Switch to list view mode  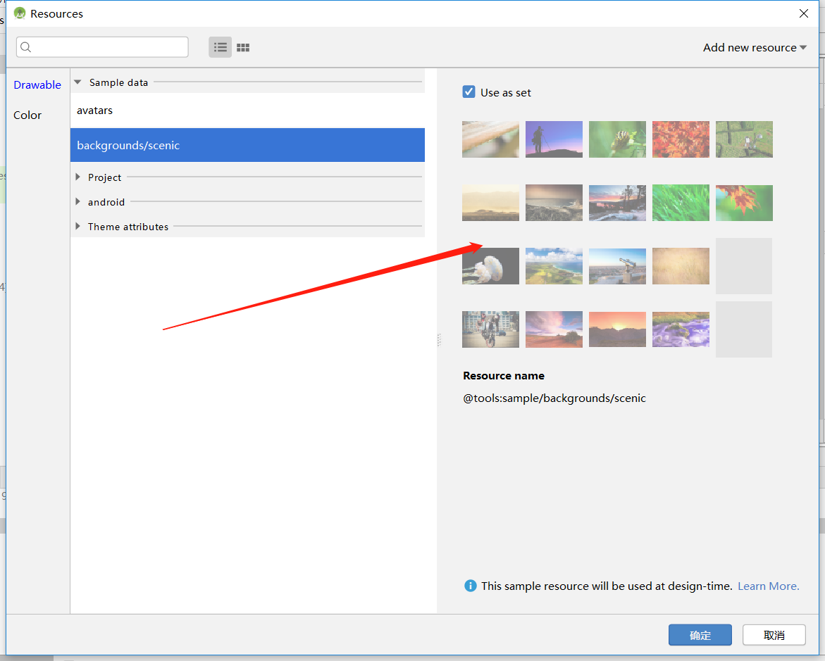(x=221, y=47)
